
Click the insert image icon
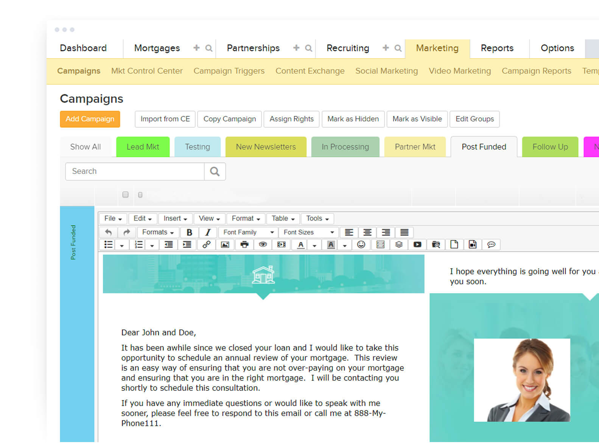coord(225,245)
